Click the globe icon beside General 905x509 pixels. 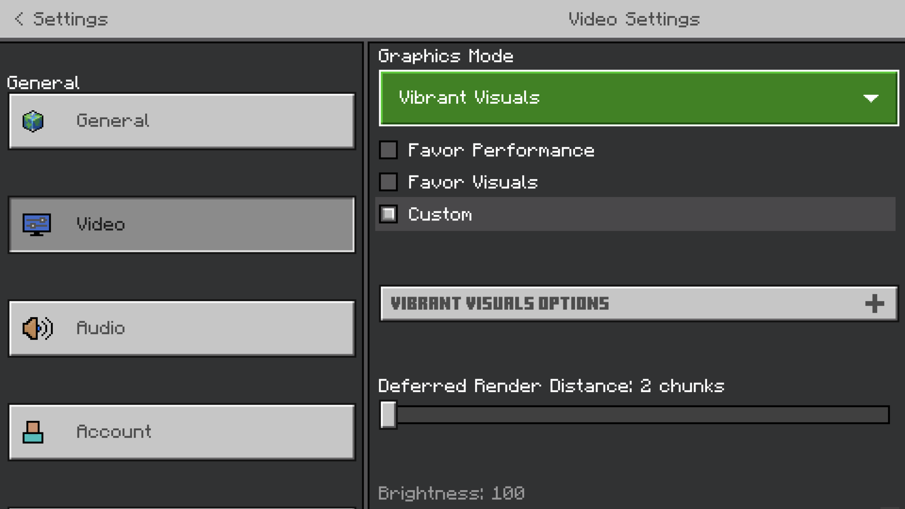pyautogui.click(x=33, y=121)
